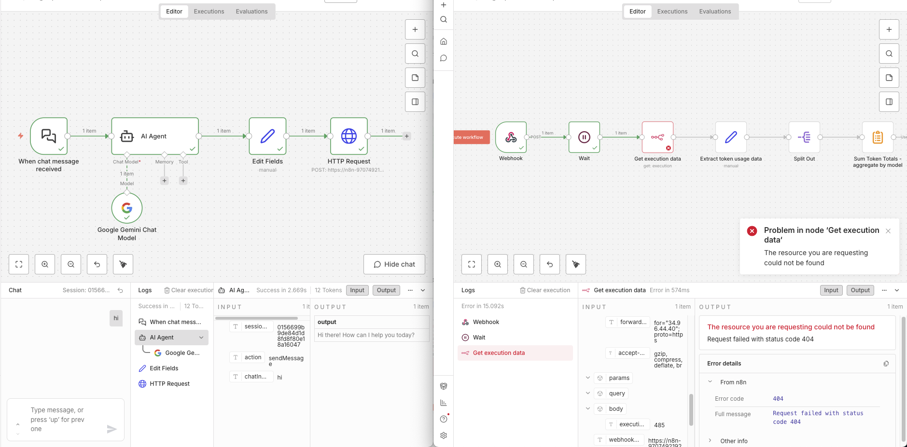Click the add node plus button in left canvas

415,29
